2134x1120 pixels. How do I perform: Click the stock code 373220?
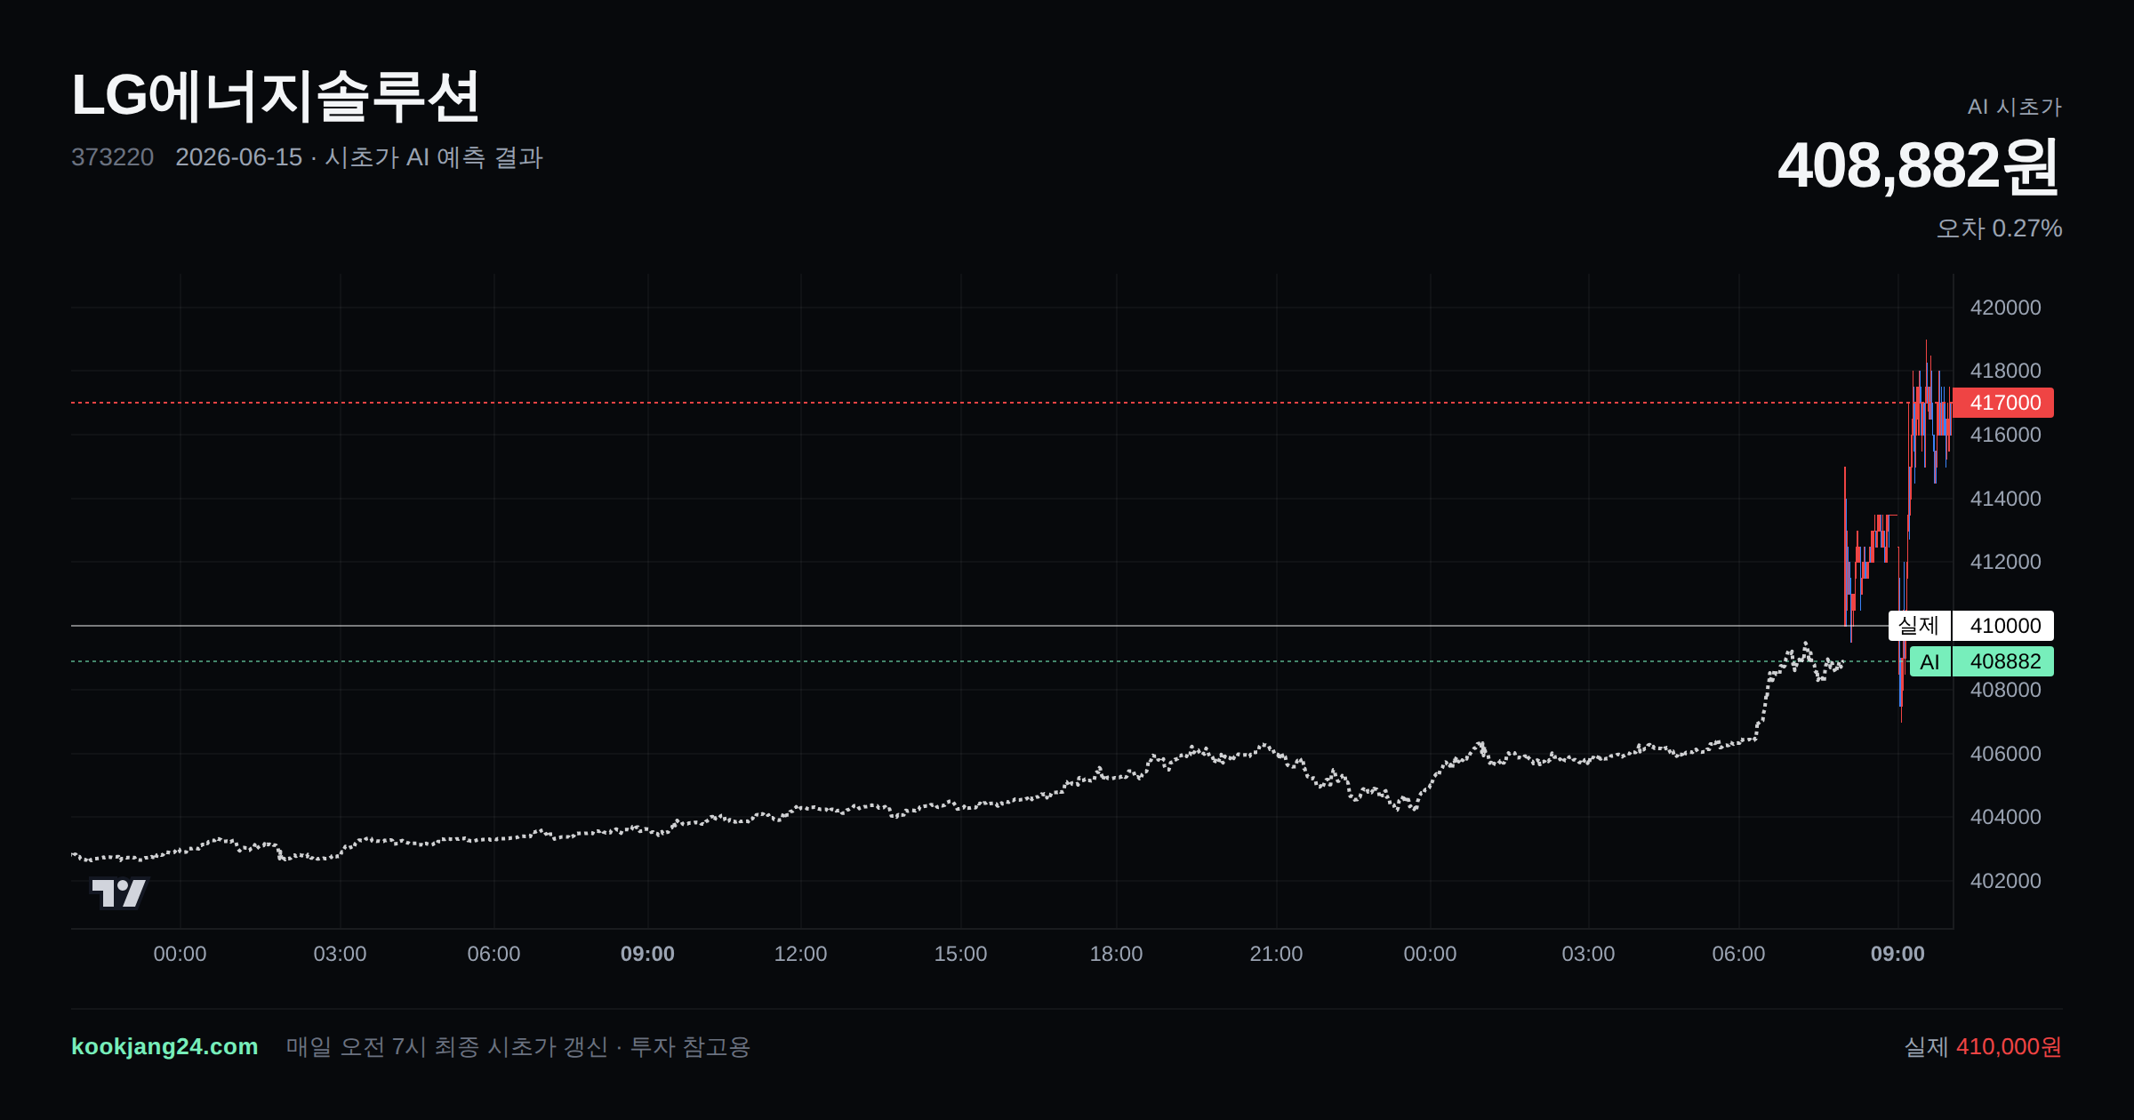(113, 157)
